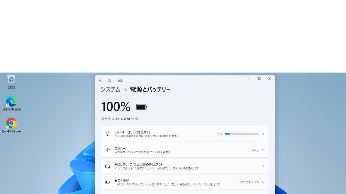346x194 pixels.
Task: Click the 電源モード row label
Action: coord(121,148)
